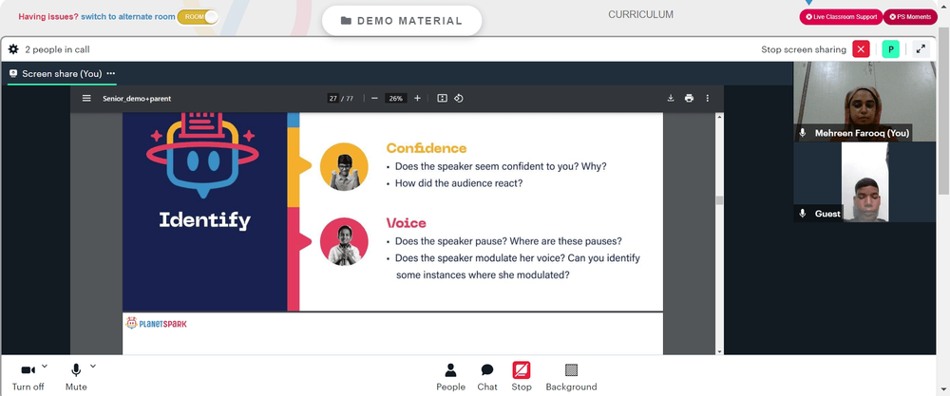
Task: Print the PDF document
Action: [689, 98]
